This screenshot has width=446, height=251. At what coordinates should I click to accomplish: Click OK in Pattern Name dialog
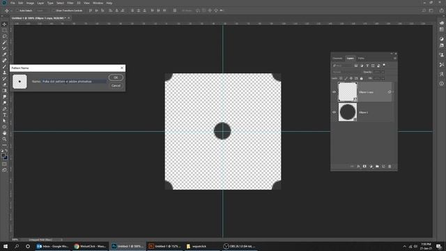(x=116, y=77)
